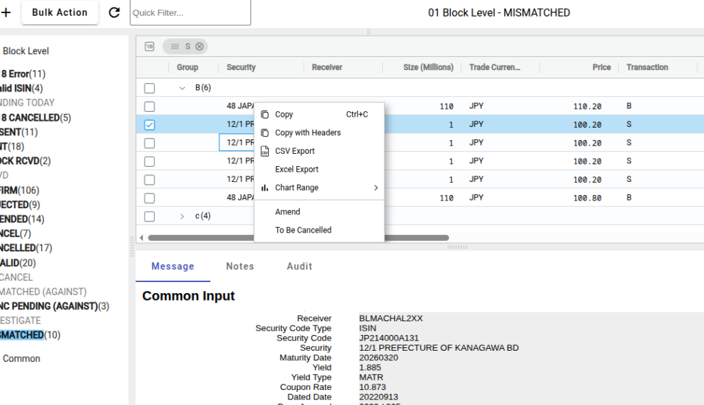Expand the c(4) group
This screenshot has height=405, width=704.
(x=181, y=216)
